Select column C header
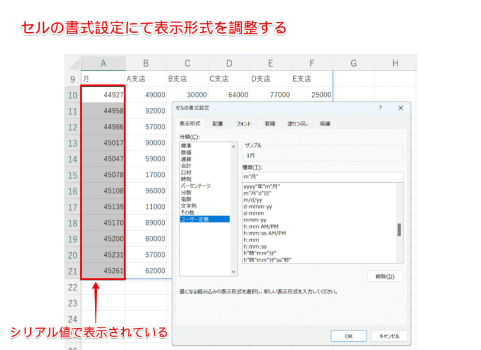The height and width of the screenshot is (350, 481). (x=187, y=63)
